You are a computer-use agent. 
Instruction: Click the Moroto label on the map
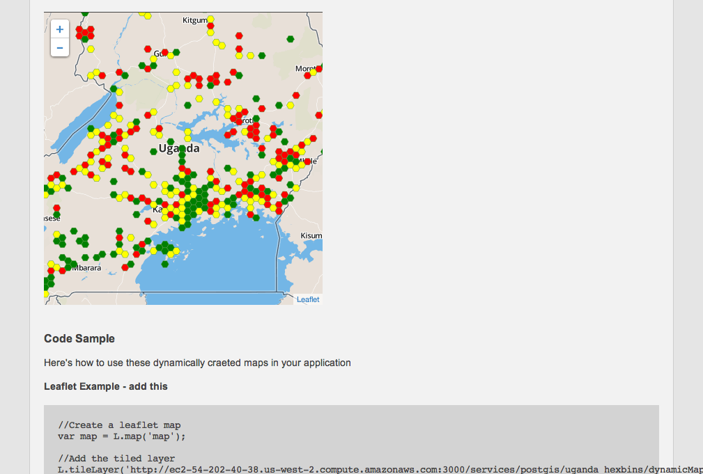coord(307,68)
